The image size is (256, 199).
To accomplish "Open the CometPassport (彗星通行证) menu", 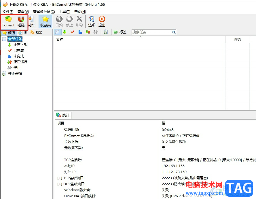I will click(44, 12).
